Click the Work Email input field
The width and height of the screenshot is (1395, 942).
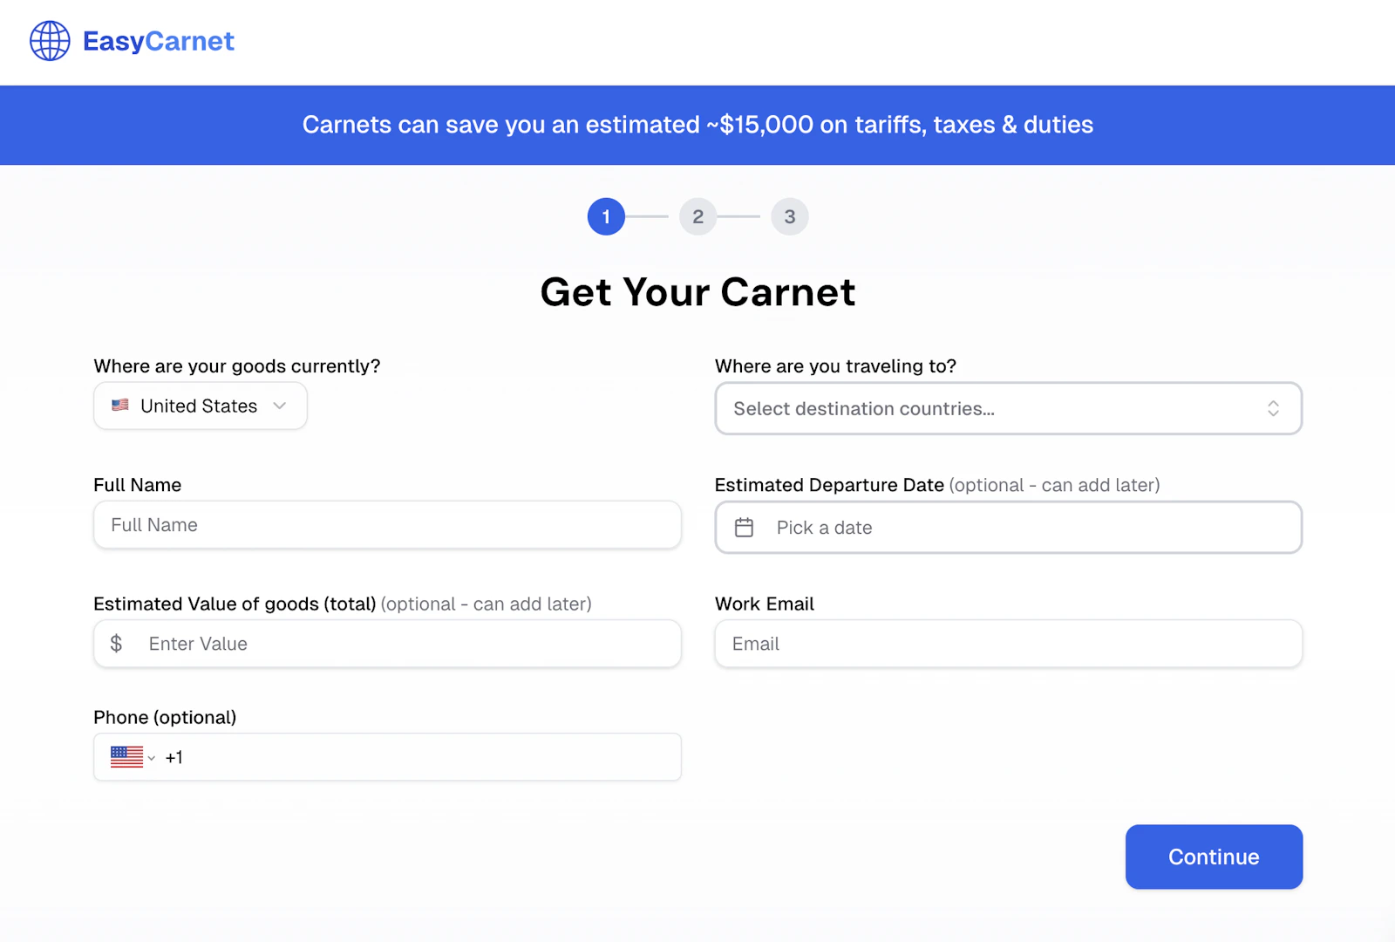1008,644
